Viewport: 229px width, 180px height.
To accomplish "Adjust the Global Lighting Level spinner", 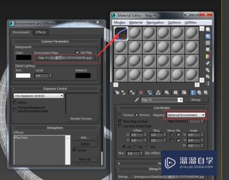I will pos(50,75).
